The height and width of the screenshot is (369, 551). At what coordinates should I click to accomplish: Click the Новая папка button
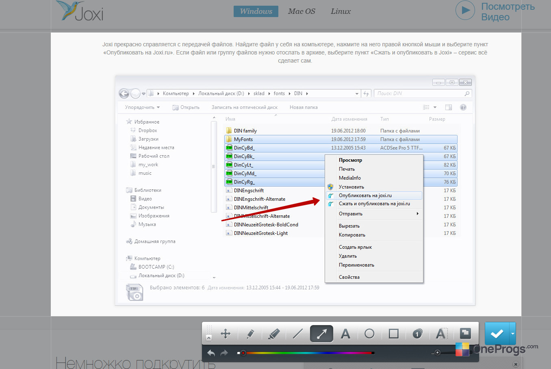304,107
